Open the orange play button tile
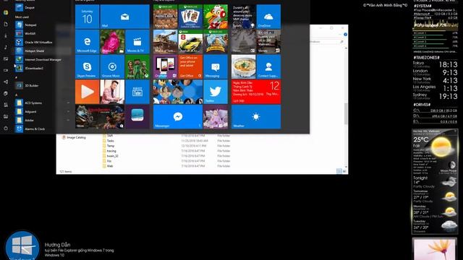 click(x=87, y=92)
